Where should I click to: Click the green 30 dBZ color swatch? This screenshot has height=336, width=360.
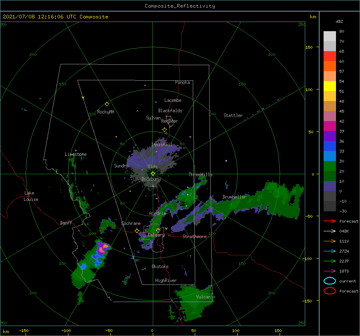(330, 166)
